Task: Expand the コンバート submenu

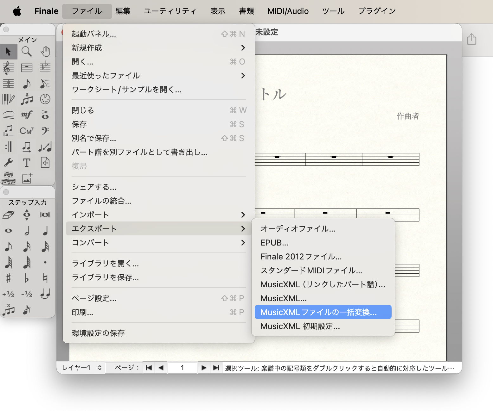Action: coord(159,243)
